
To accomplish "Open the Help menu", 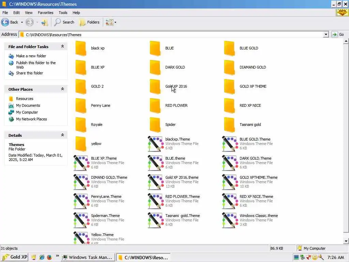I will click(76, 13).
